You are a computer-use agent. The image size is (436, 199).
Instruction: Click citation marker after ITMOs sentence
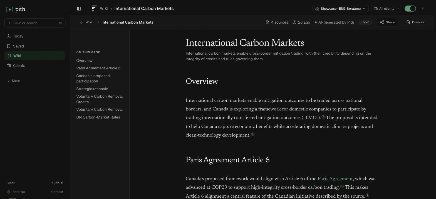click(323, 117)
